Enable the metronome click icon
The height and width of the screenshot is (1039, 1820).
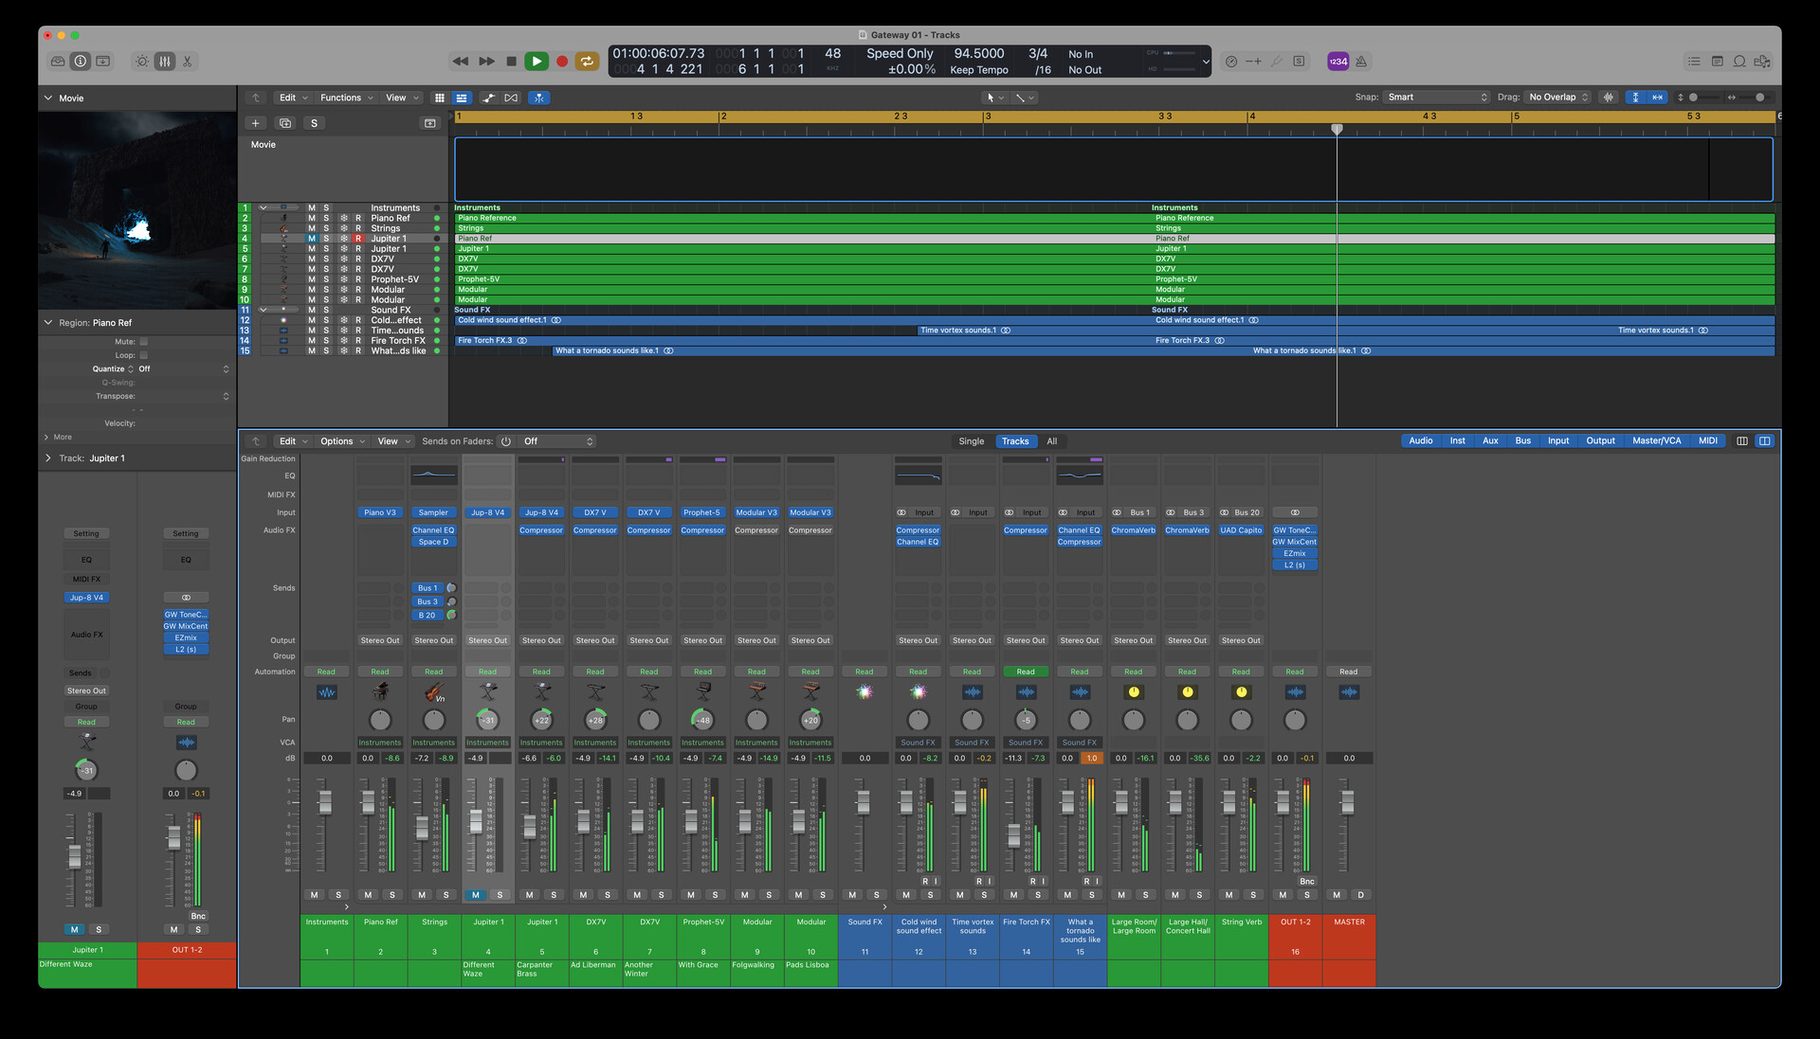1360,62
